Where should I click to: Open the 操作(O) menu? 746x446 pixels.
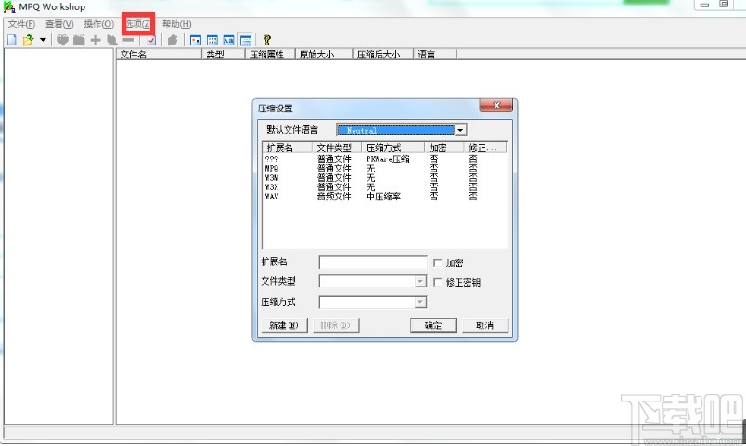[x=98, y=24]
